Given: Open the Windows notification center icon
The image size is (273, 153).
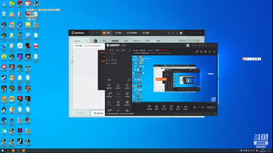Looking at the screenshot, I should click(269, 151).
